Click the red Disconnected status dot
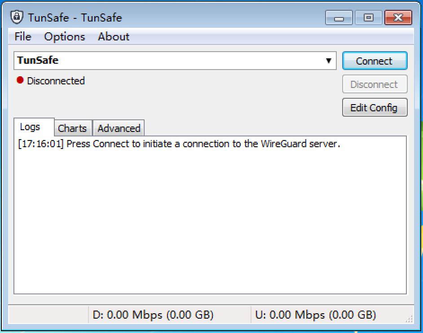Viewport: 423px width, 333px height. click(x=20, y=80)
